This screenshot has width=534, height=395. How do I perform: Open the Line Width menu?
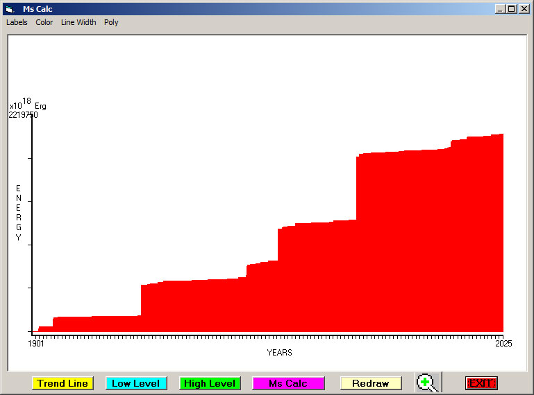pos(78,22)
